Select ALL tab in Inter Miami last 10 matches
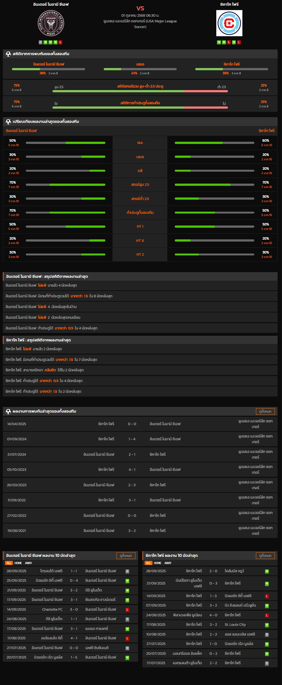282x685 pixels. pos(9,563)
